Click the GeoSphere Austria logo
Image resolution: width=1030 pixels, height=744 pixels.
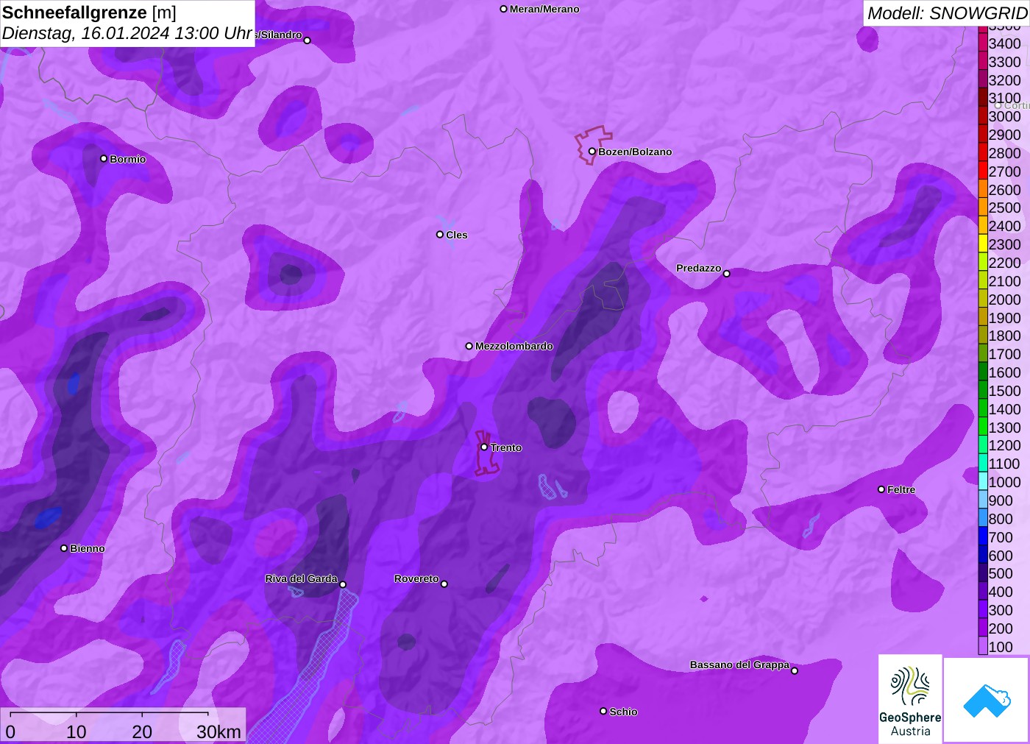click(x=910, y=698)
